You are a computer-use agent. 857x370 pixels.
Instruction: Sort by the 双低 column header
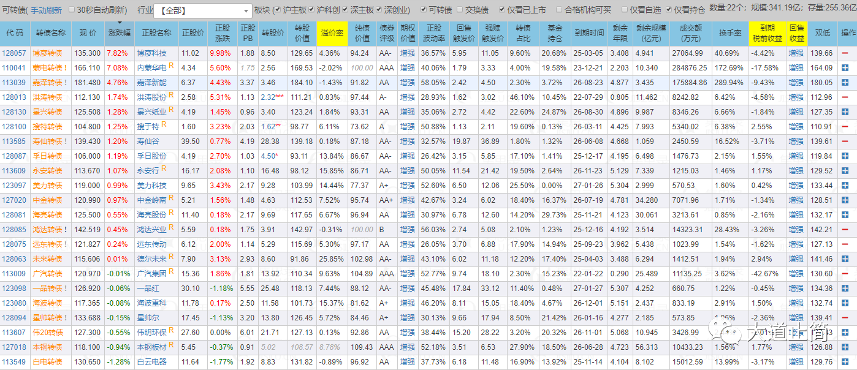823,33
